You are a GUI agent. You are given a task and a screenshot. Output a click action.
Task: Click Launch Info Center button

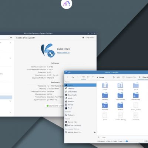pos(55,106)
